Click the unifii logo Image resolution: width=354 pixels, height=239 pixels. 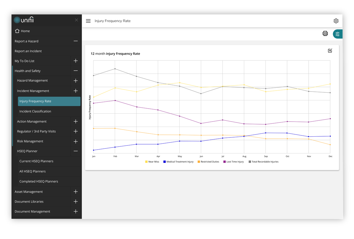pos(24,20)
